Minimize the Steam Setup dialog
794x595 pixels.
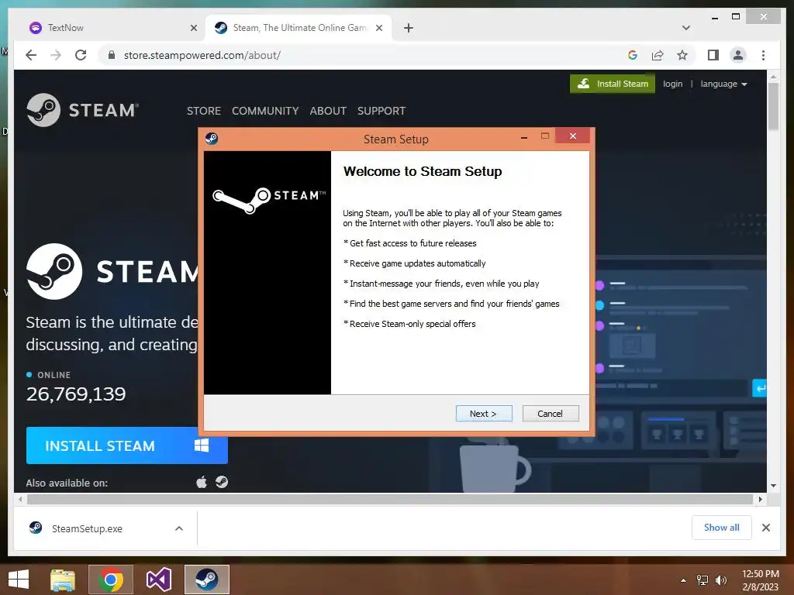coord(524,137)
